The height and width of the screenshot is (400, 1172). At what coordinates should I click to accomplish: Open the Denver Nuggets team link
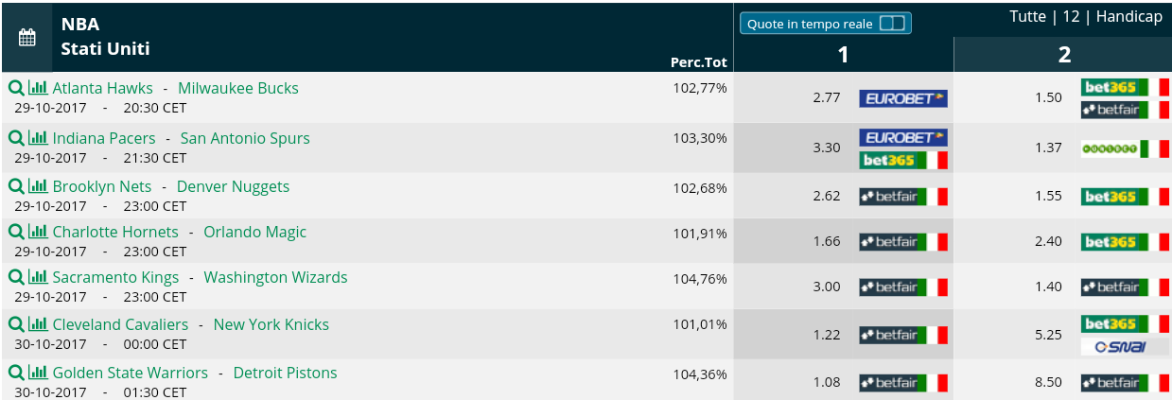click(x=234, y=186)
